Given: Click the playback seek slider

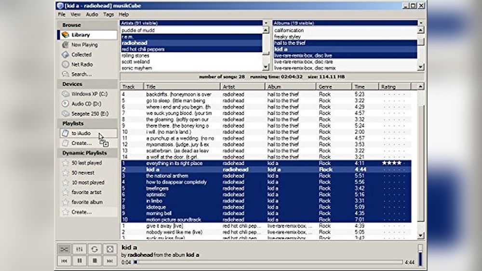Looking at the screenshot, I should coord(268,262).
